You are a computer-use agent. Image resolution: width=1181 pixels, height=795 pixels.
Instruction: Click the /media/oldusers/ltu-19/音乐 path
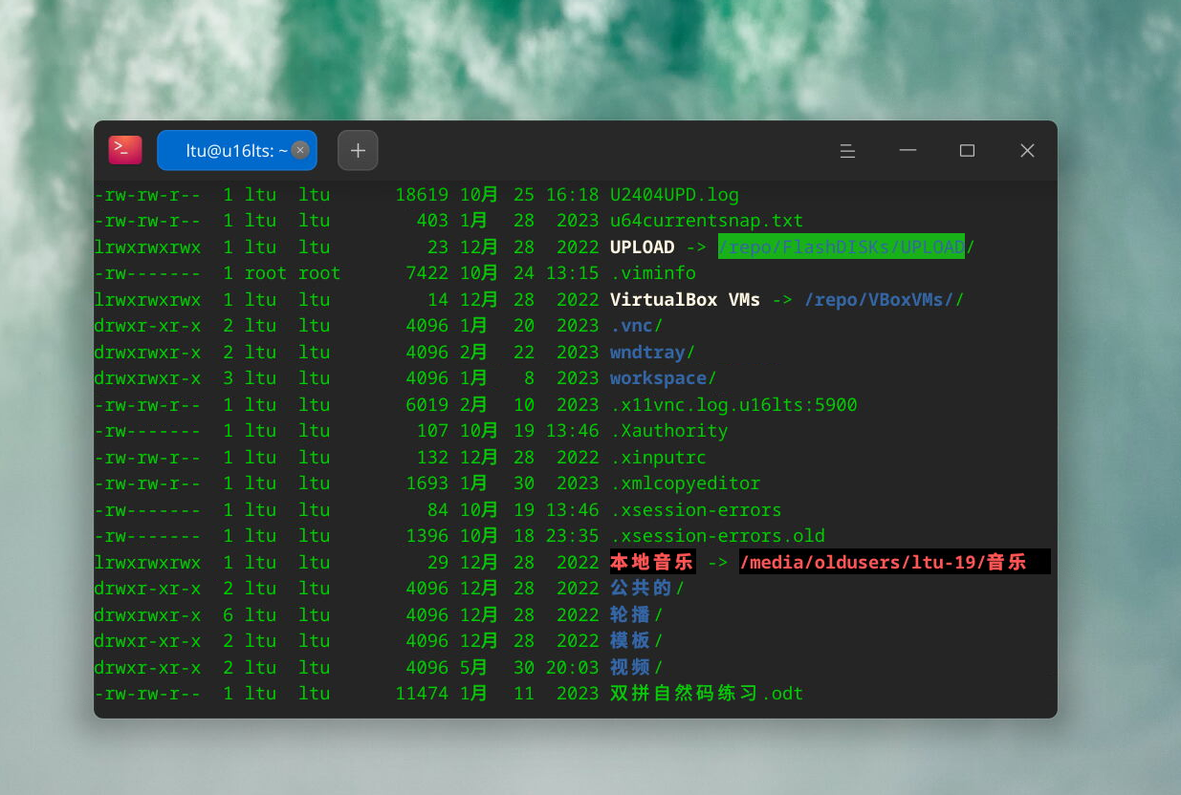click(884, 562)
